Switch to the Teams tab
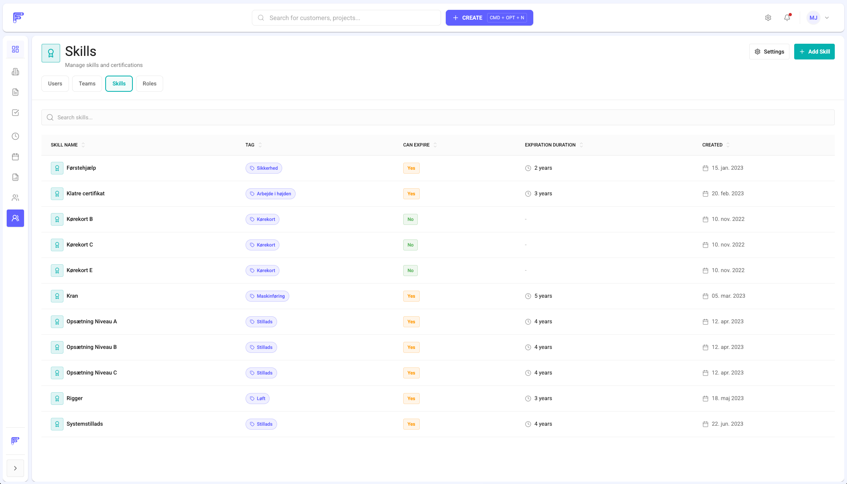Image resolution: width=847 pixels, height=484 pixels. 87,83
